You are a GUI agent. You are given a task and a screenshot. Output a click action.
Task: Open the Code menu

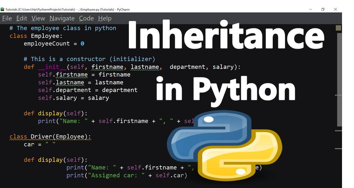point(86,18)
